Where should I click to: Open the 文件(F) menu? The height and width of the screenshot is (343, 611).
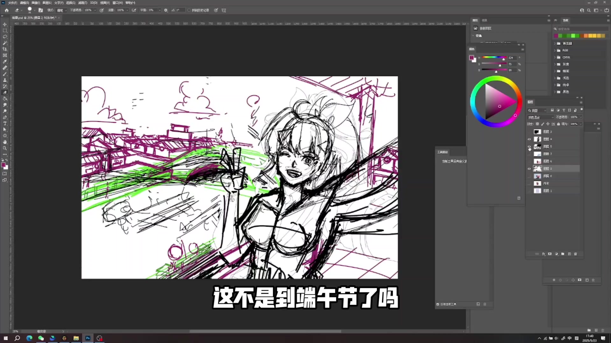click(x=13, y=3)
